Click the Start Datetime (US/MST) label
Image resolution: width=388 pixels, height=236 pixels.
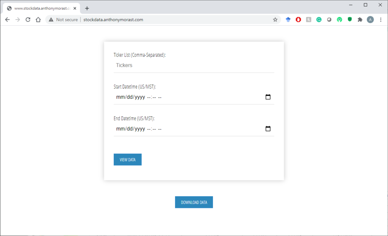tap(135, 87)
